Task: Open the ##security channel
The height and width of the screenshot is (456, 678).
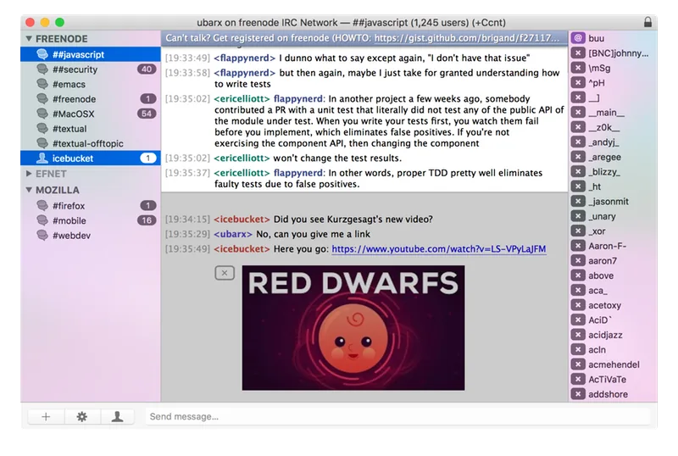Action: click(91, 70)
